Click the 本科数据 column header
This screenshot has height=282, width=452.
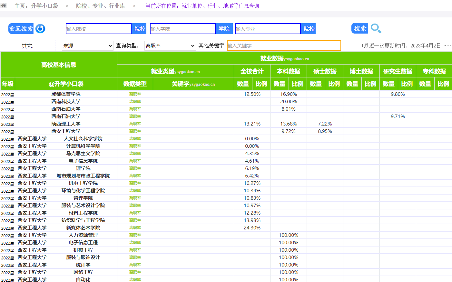click(x=288, y=71)
